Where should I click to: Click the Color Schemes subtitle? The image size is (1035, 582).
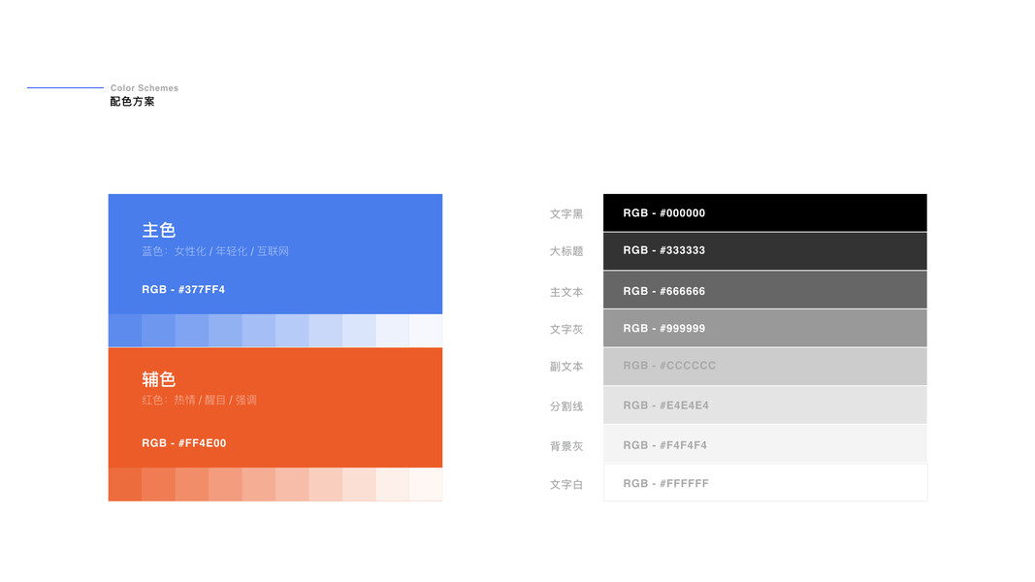[x=145, y=88]
